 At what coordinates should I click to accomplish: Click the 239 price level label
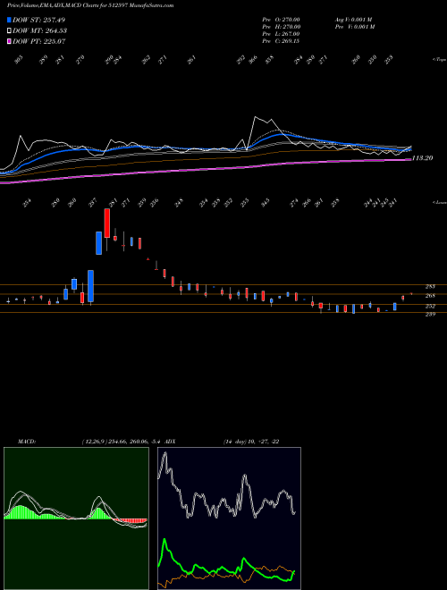430,314
